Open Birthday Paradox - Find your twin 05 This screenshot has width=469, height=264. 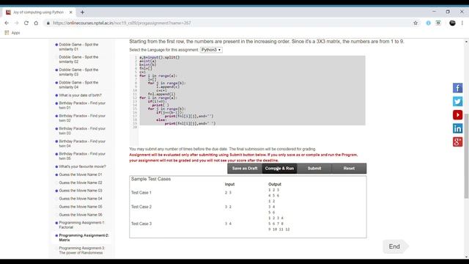[x=82, y=156]
